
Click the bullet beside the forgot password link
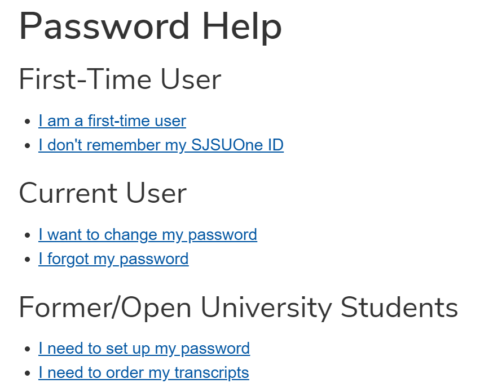(x=26, y=259)
